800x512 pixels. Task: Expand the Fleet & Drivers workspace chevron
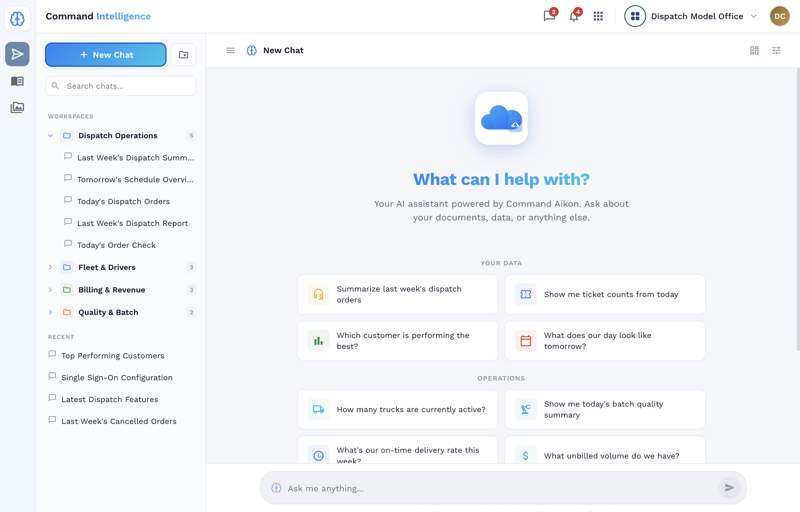[x=50, y=267]
